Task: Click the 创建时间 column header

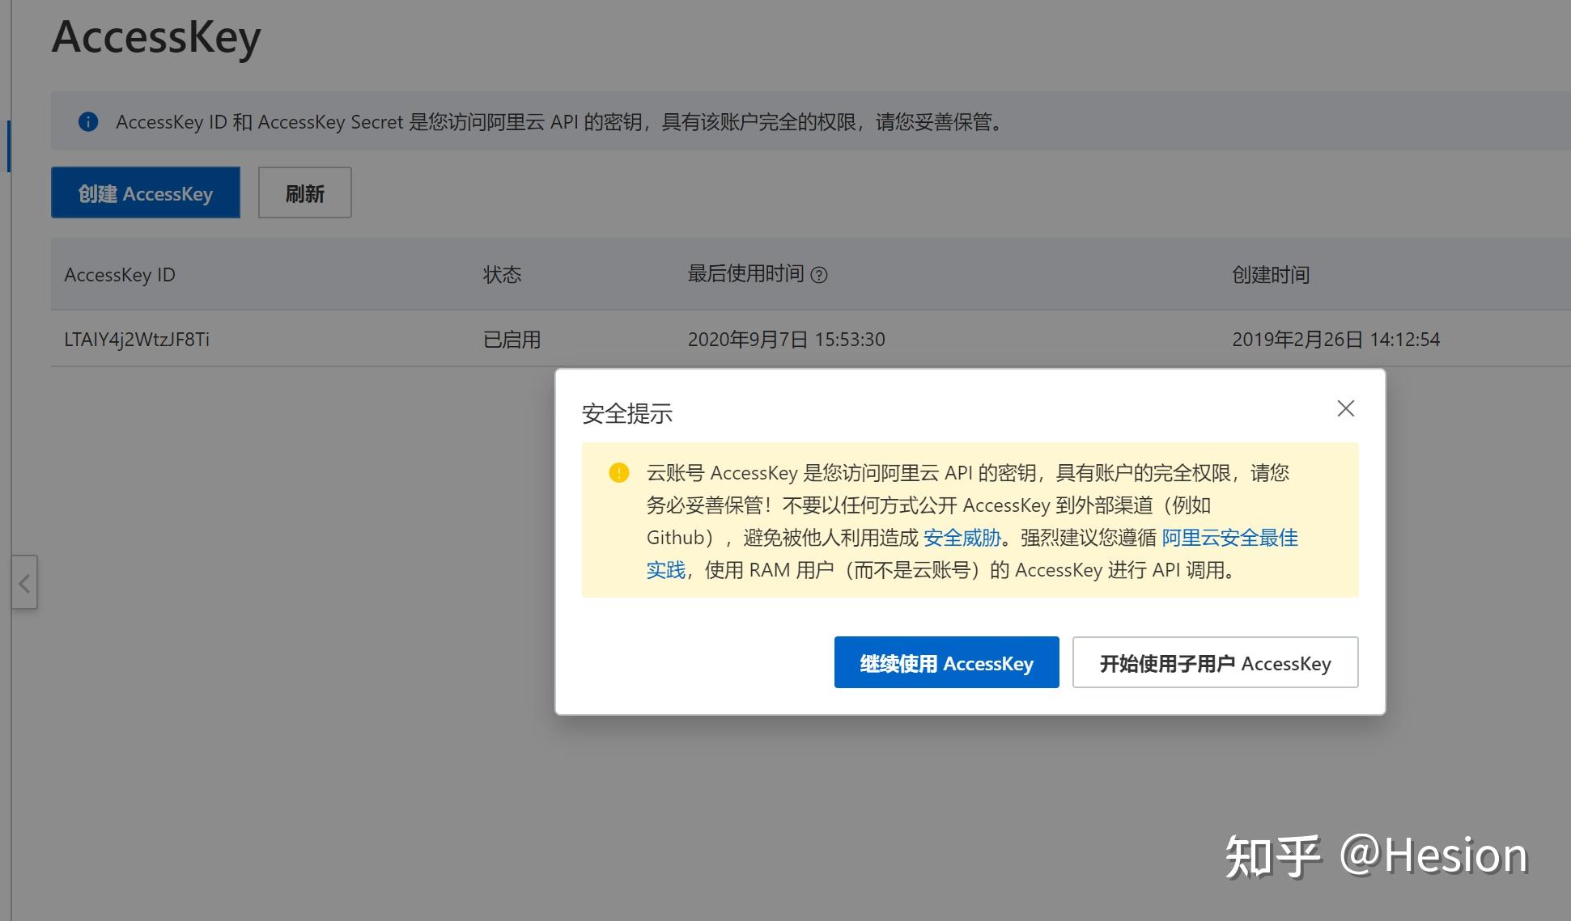Action: 1271,275
